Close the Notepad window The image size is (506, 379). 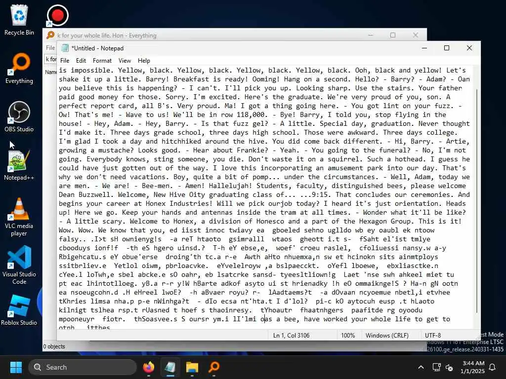469,48
